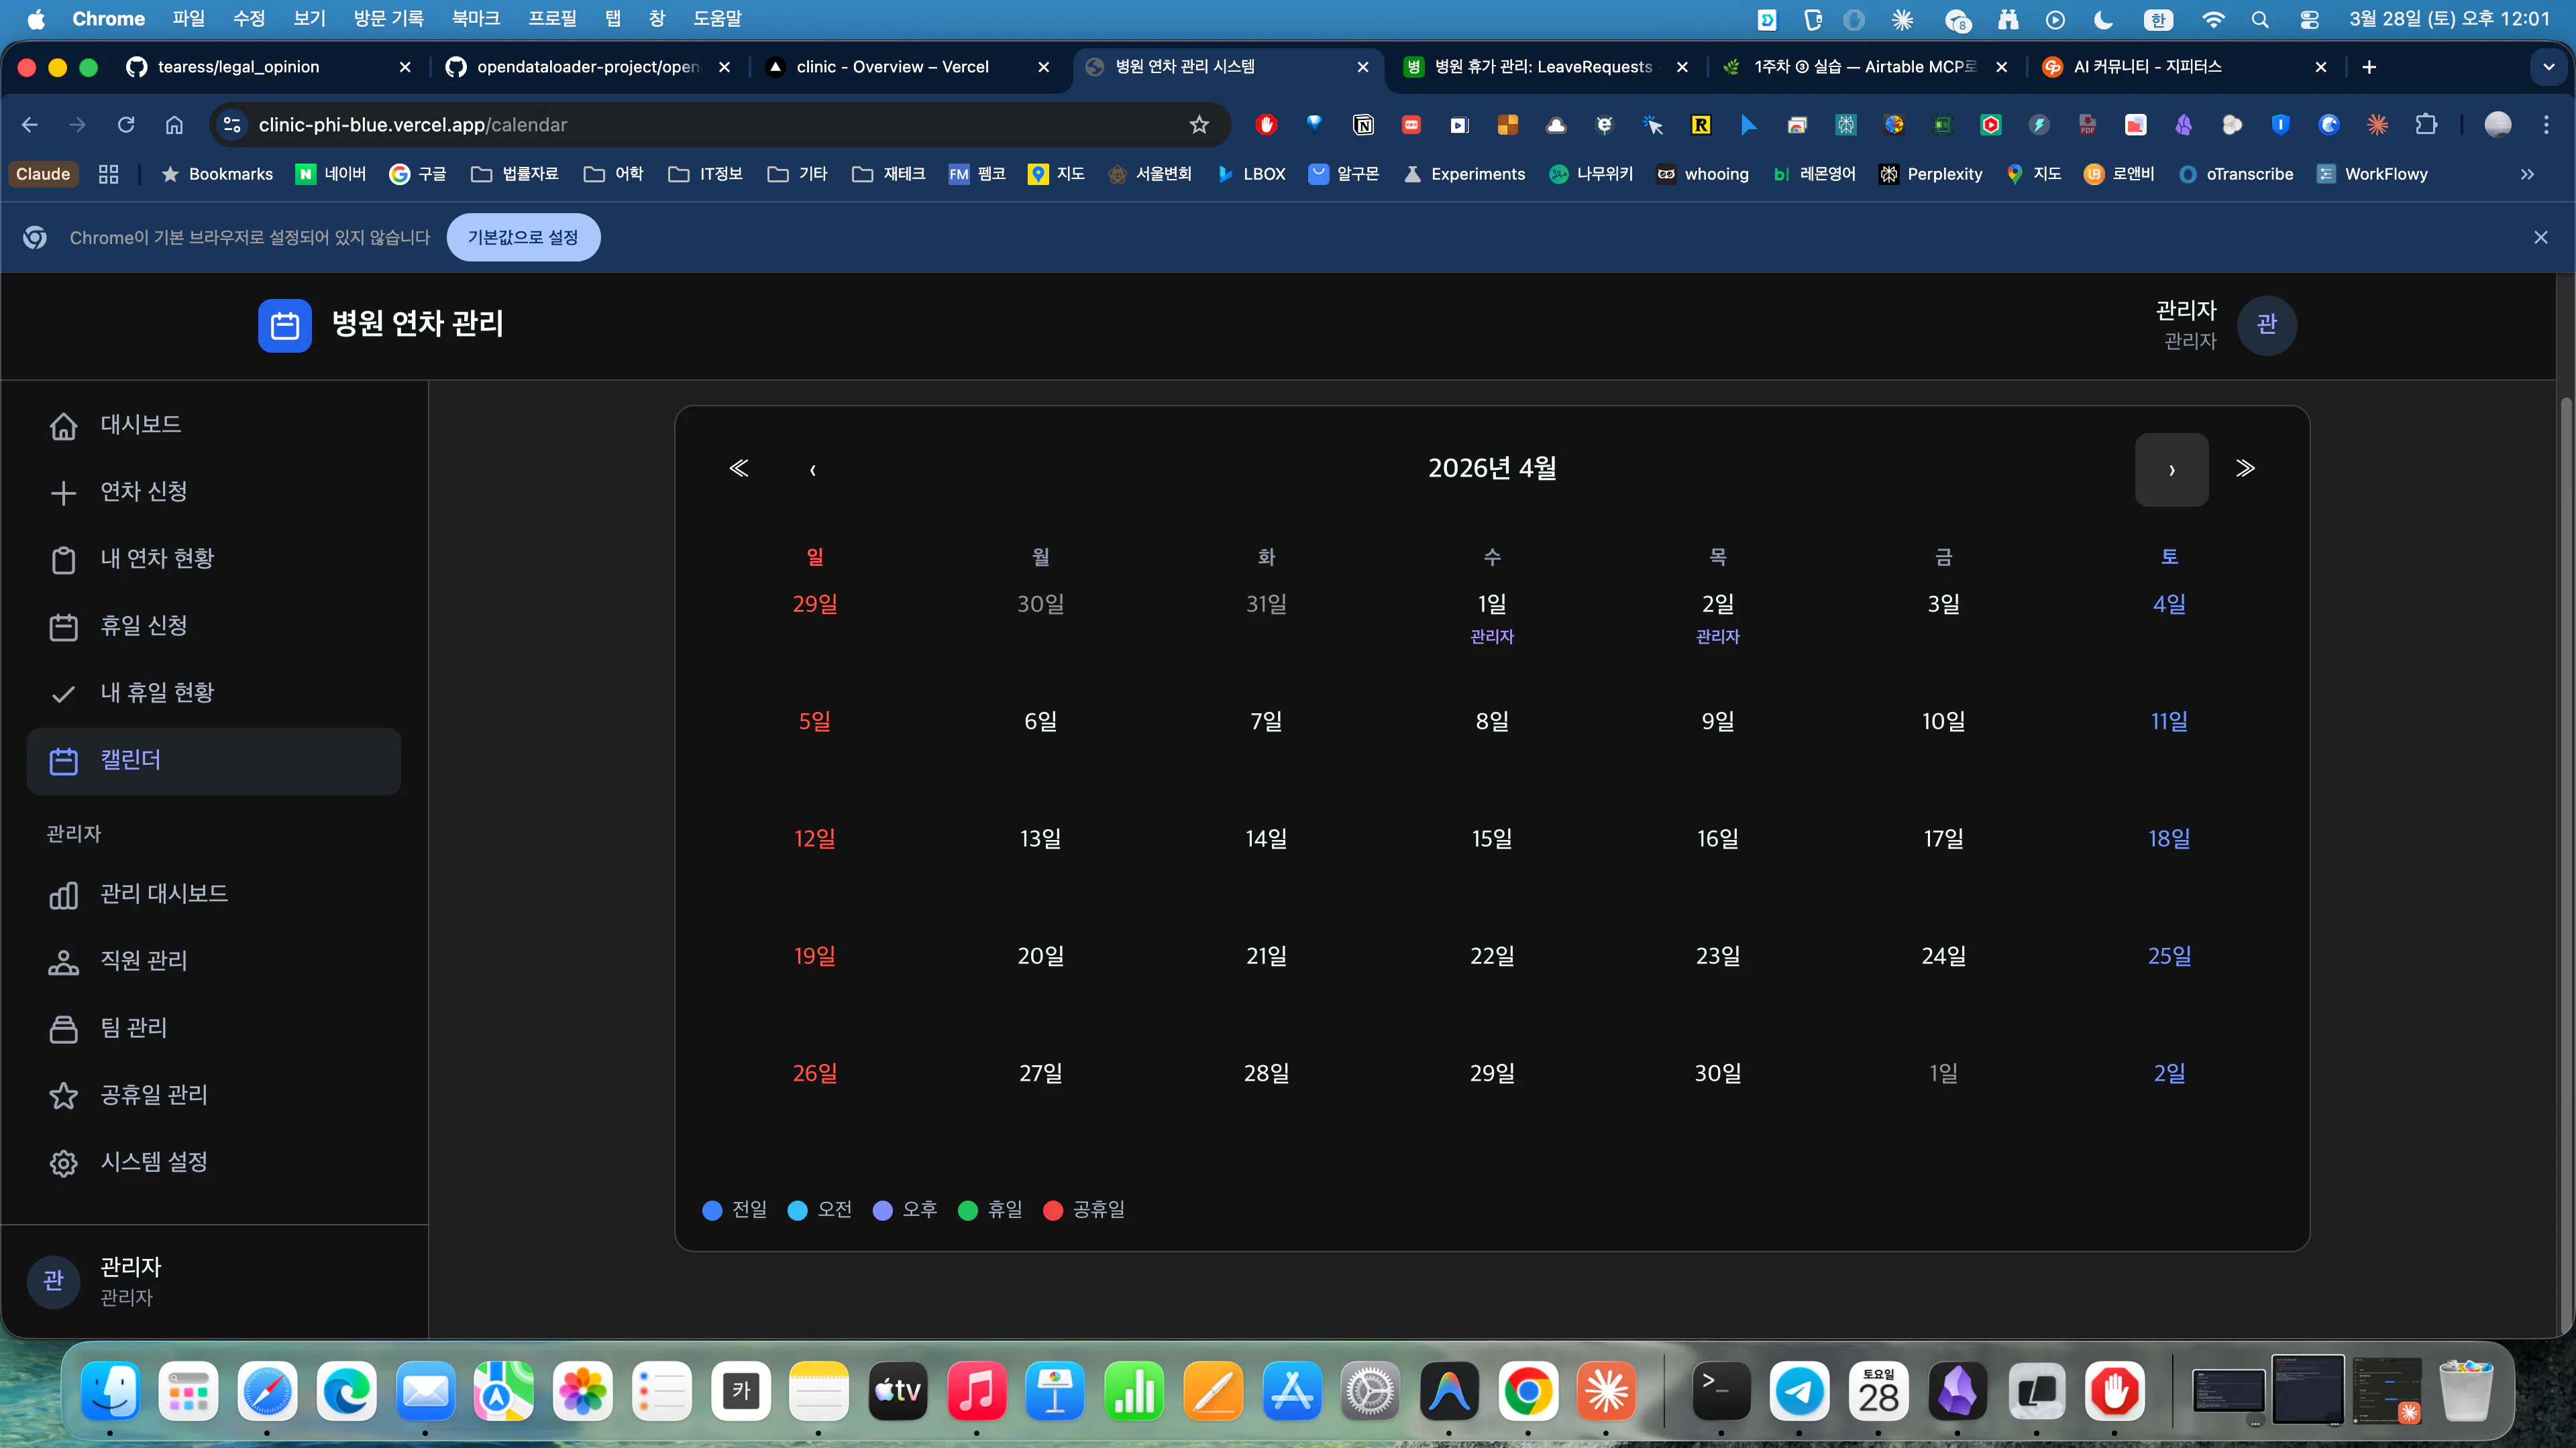Open the Wi-Fi menu bar icon
The width and height of the screenshot is (2576, 1448).
2213,19
